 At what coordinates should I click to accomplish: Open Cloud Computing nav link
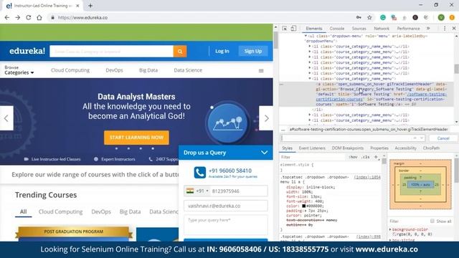point(70,70)
